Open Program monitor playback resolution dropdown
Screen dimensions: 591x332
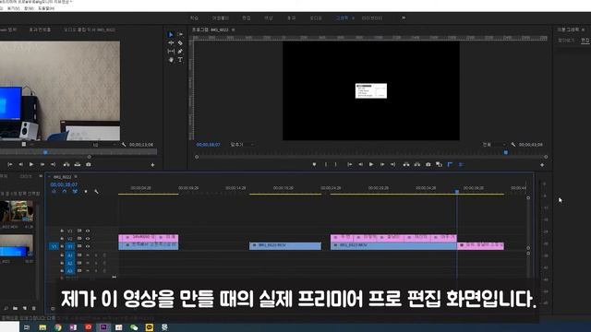coord(494,145)
